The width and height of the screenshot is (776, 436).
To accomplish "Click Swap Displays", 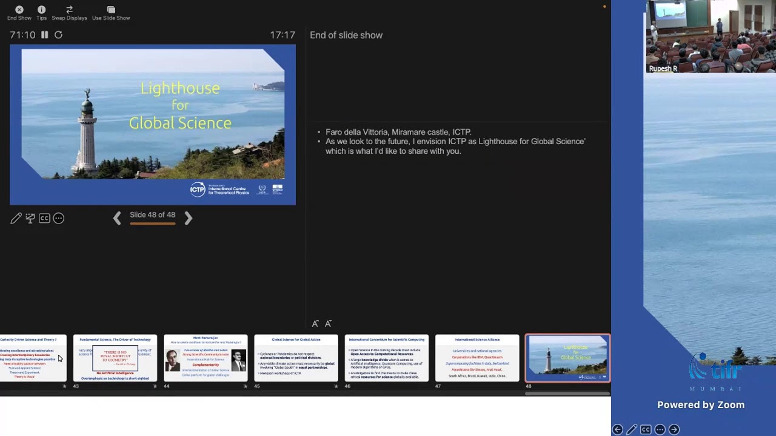I will pos(69,13).
